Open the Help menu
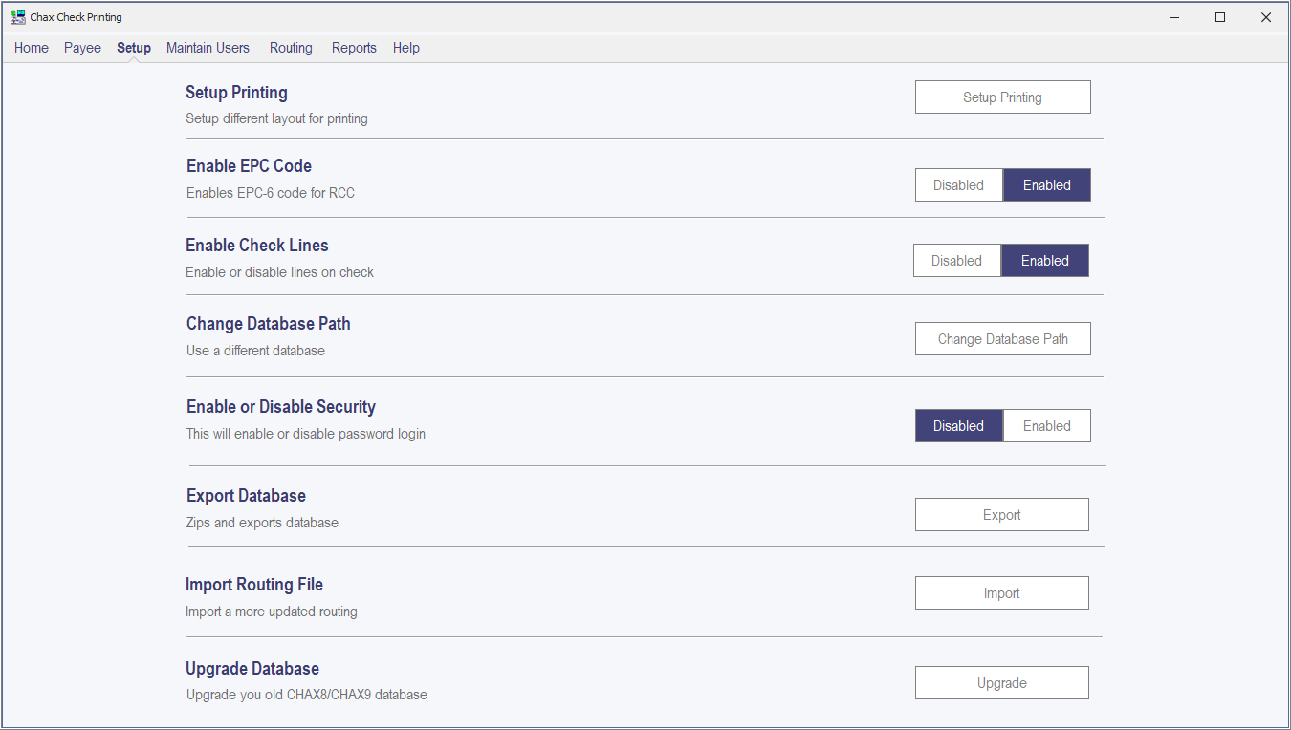 pyautogui.click(x=406, y=48)
